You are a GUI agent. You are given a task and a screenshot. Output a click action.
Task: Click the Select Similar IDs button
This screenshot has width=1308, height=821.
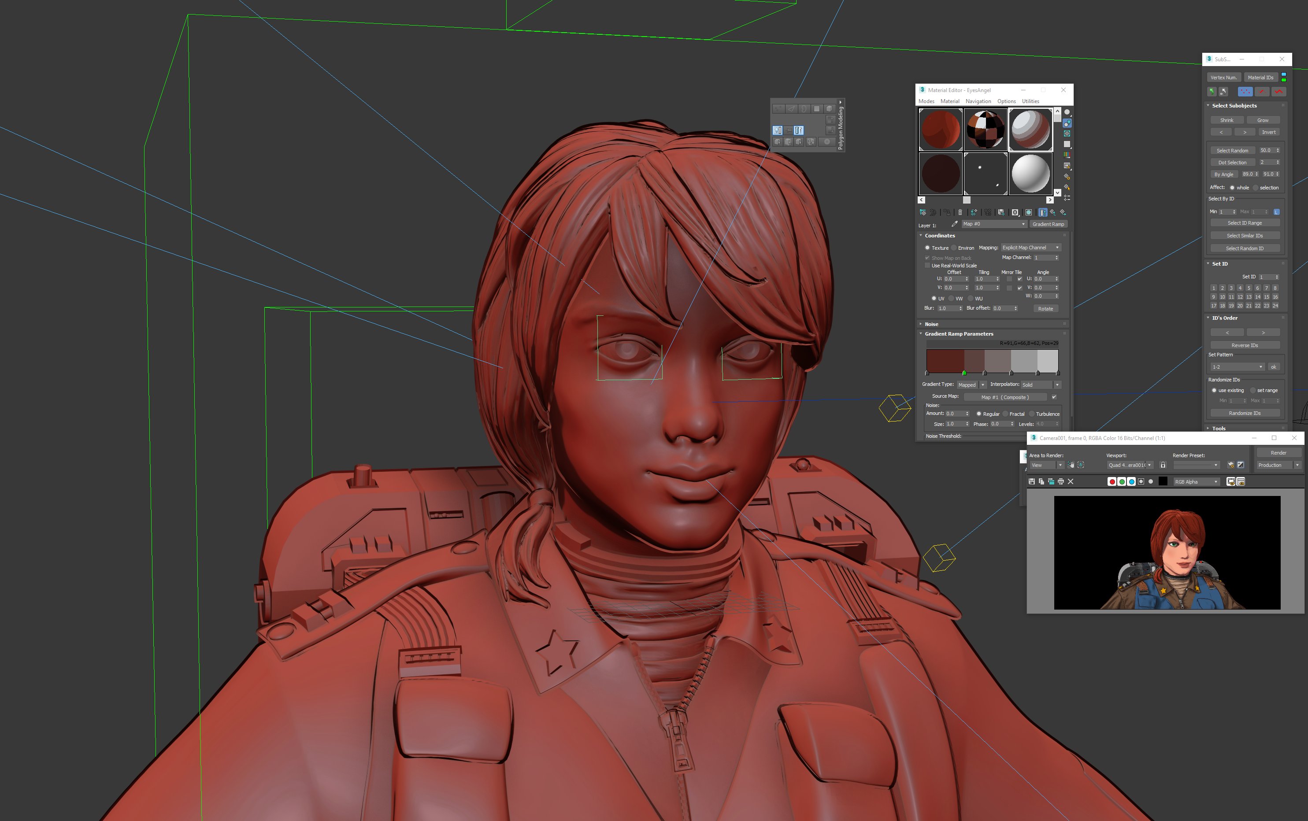(1245, 236)
